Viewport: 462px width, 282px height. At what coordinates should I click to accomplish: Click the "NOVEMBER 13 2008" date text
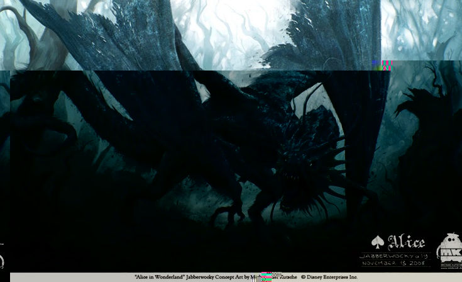pos(393,263)
